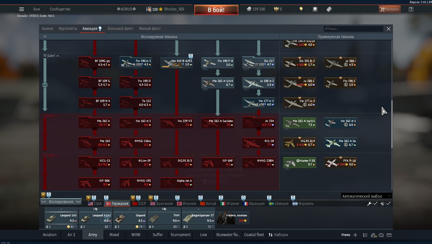Select the FFA P-16 premium jet
The image size is (432, 244).
[x=341, y=163]
